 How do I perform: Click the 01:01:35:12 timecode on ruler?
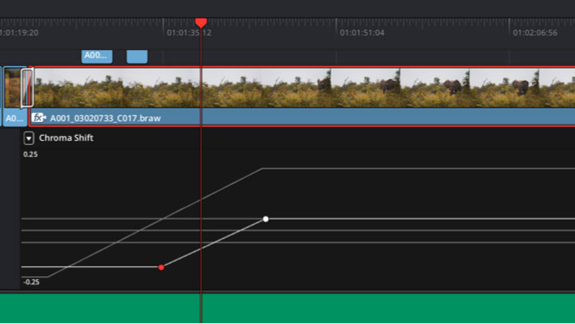189,33
